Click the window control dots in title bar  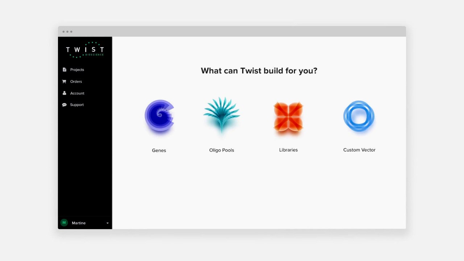67,32
